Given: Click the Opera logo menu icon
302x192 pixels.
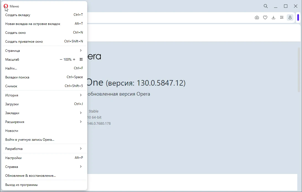Looking at the screenshot, I should [6, 6].
